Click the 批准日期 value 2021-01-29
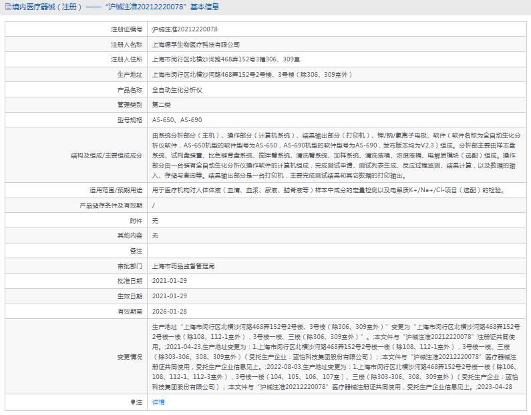The height and width of the screenshot is (415, 531). (x=170, y=281)
